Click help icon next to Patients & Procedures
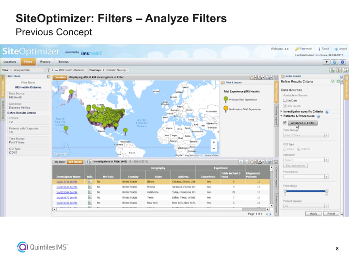The image size is (349, 261). 318,116
